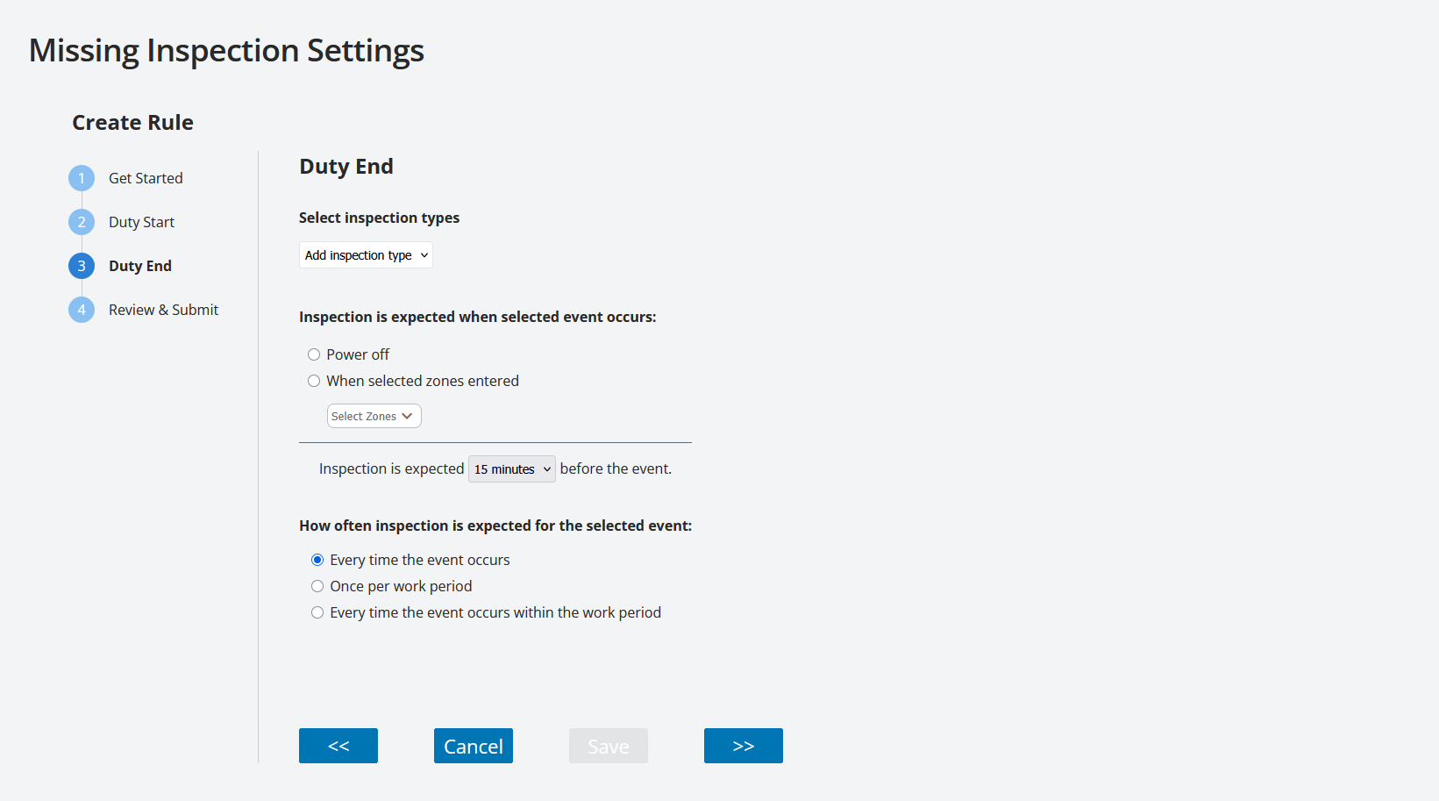Screen dimensions: 1439x801
Task: Open the Add inspection type dropdown
Action: coord(366,254)
